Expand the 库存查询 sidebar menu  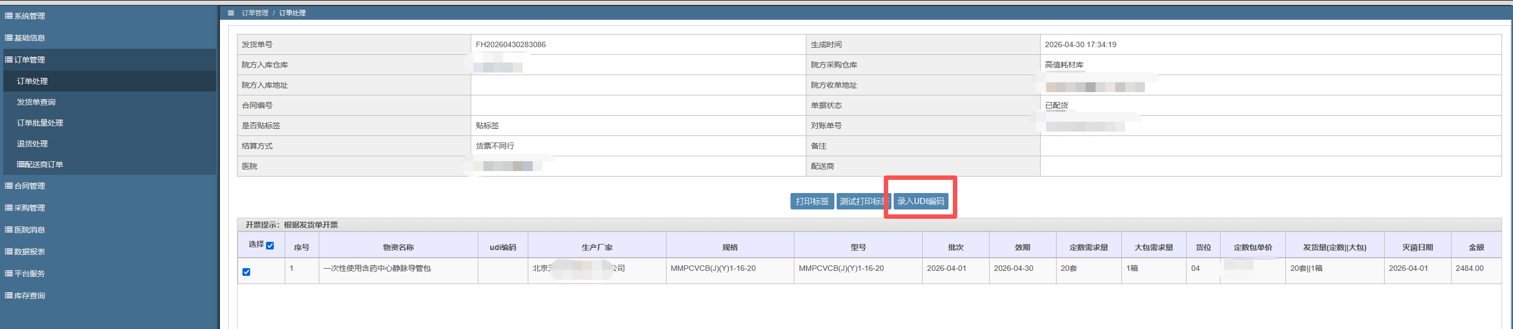point(30,296)
